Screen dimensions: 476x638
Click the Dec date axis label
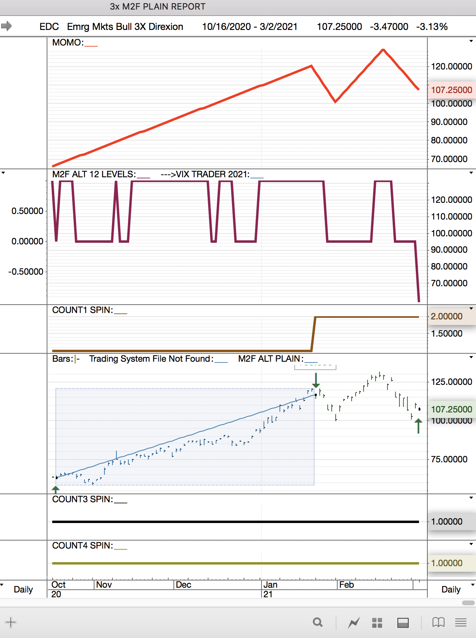point(183,585)
